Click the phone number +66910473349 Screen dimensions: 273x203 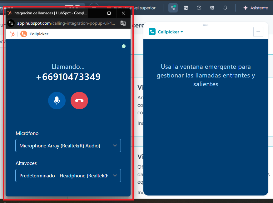coord(68,77)
